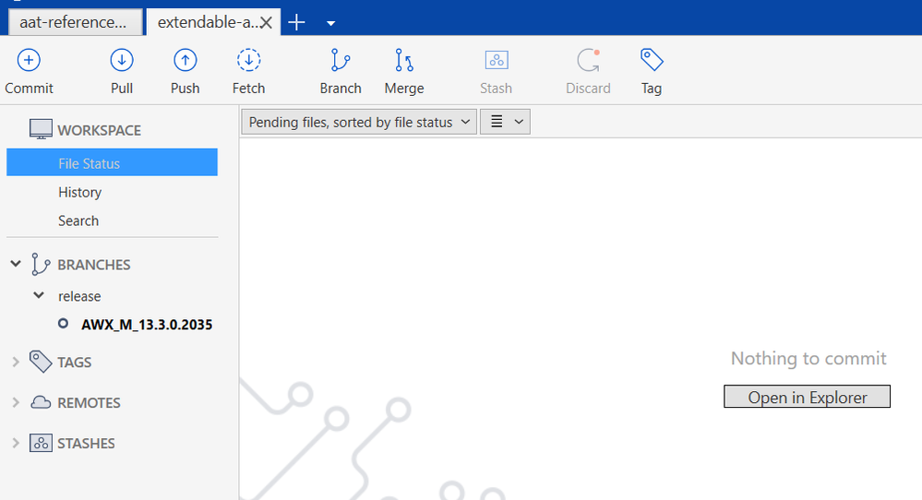This screenshot has width=922, height=500.
Task: Pull changes with the Pull icon
Action: pyautogui.click(x=122, y=60)
